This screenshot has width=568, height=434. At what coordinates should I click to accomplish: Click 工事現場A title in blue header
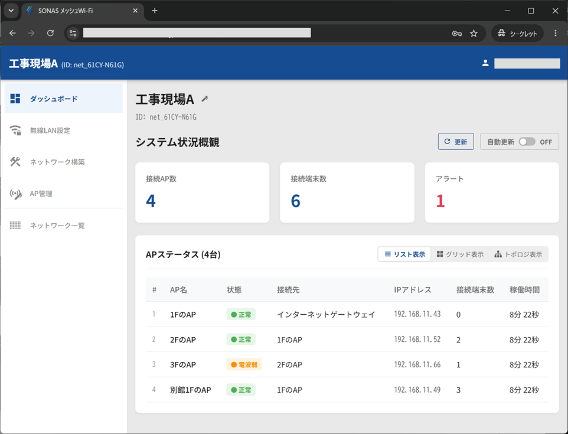[33, 64]
